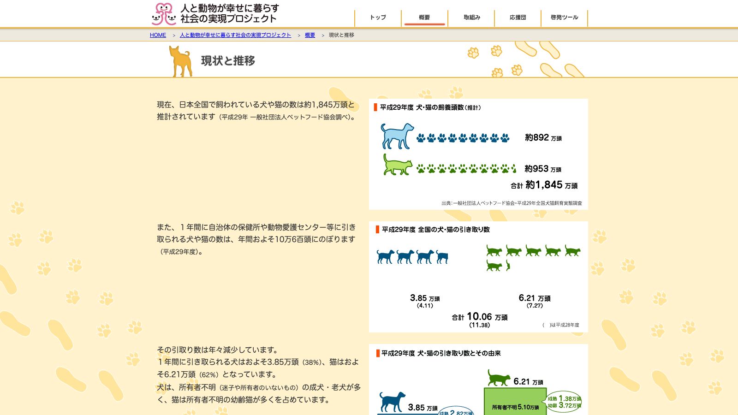Click the 合計 約1,845万頭 total text
Image resolution: width=738 pixels, height=415 pixels.
pos(544,185)
